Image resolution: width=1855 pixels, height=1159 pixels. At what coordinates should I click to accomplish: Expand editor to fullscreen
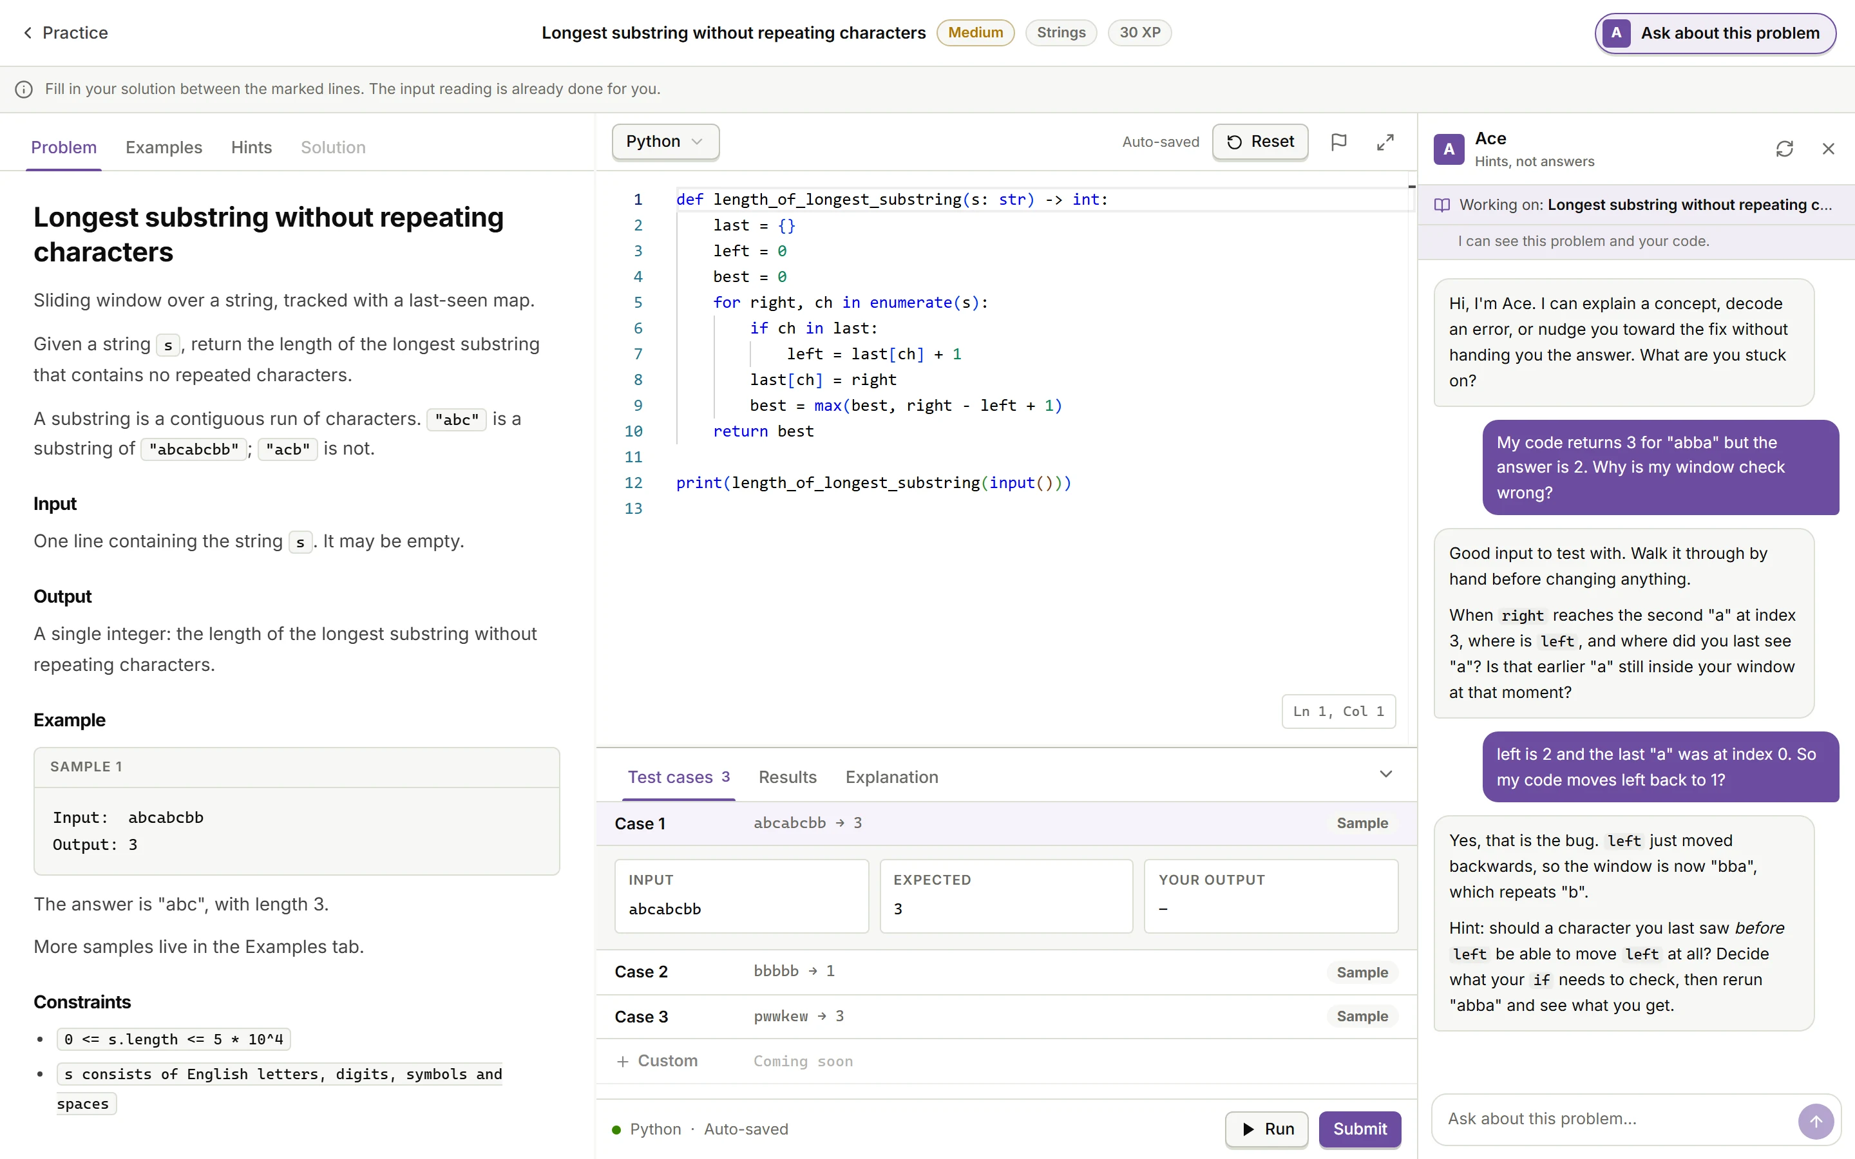[x=1385, y=142]
